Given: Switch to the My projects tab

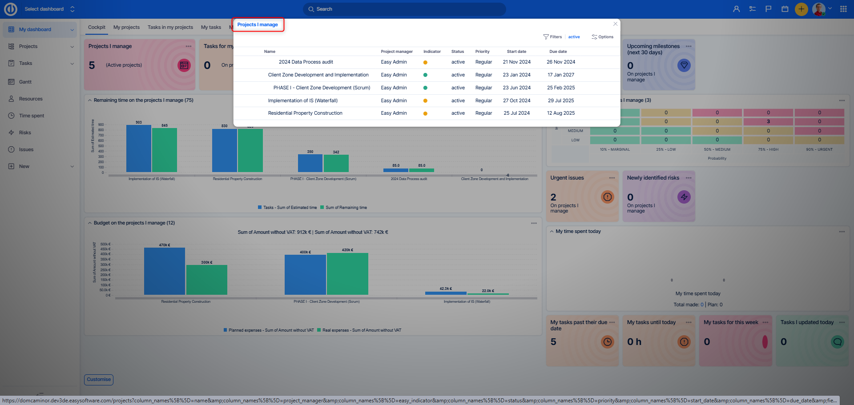Looking at the screenshot, I should (126, 27).
